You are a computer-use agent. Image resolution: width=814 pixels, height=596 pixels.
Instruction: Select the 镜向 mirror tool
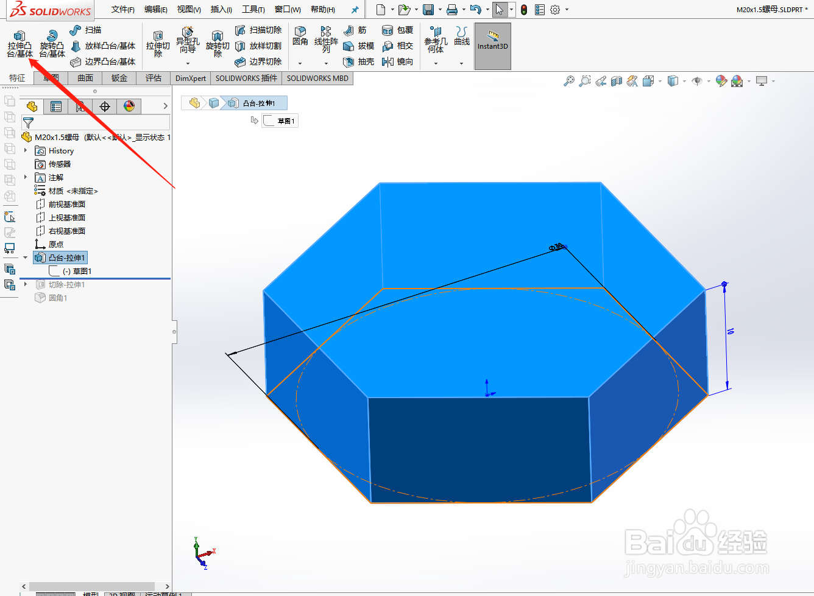pyautogui.click(x=397, y=61)
